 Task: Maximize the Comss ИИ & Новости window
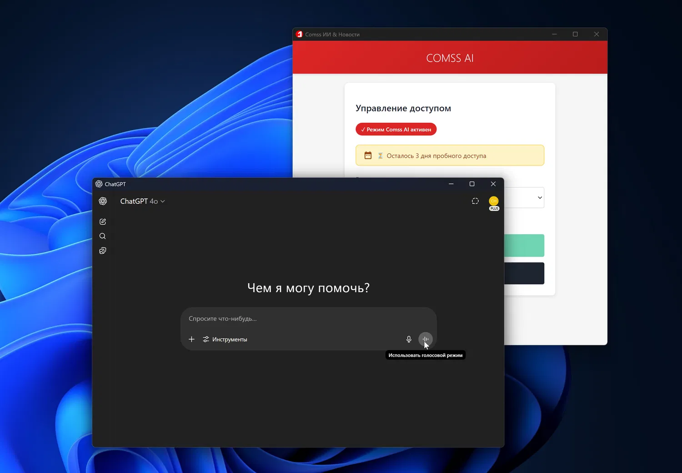pyautogui.click(x=575, y=34)
